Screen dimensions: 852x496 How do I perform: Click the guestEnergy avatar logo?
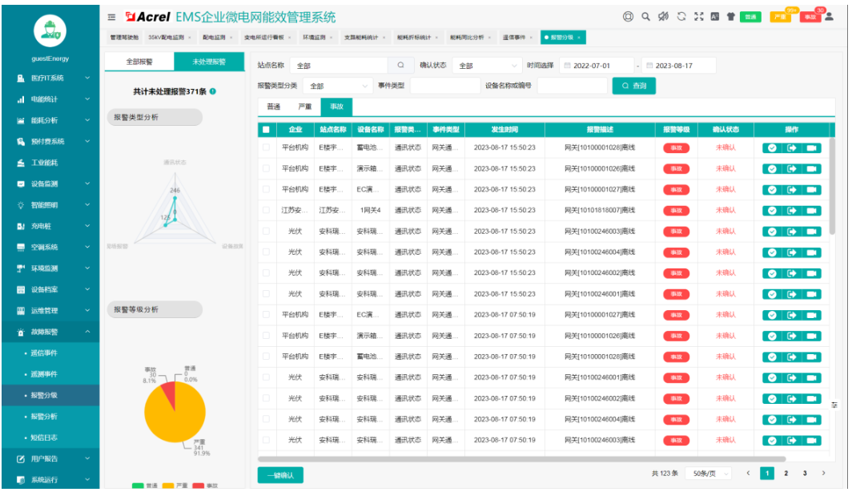tap(50, 30)
